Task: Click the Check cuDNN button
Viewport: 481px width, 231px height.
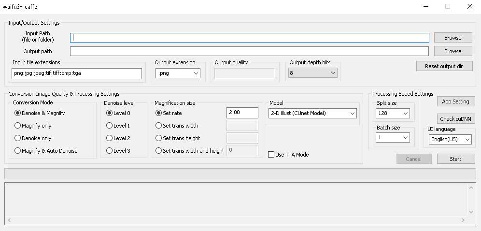Action: [456, 119]
